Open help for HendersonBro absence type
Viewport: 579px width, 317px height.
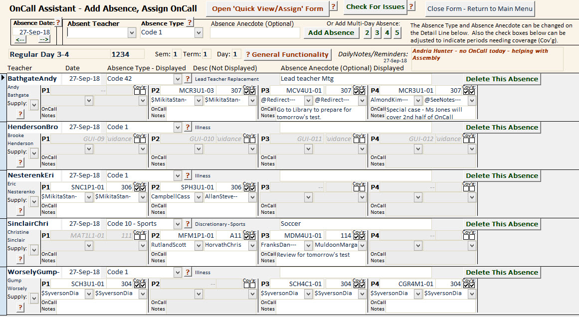pos(188,127)
